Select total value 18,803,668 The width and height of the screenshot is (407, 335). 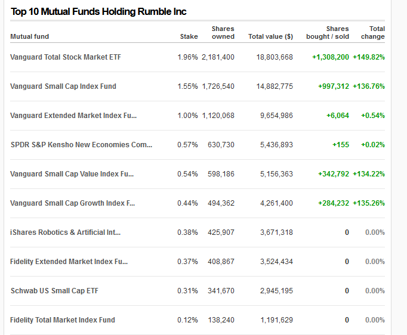(275, 57)
